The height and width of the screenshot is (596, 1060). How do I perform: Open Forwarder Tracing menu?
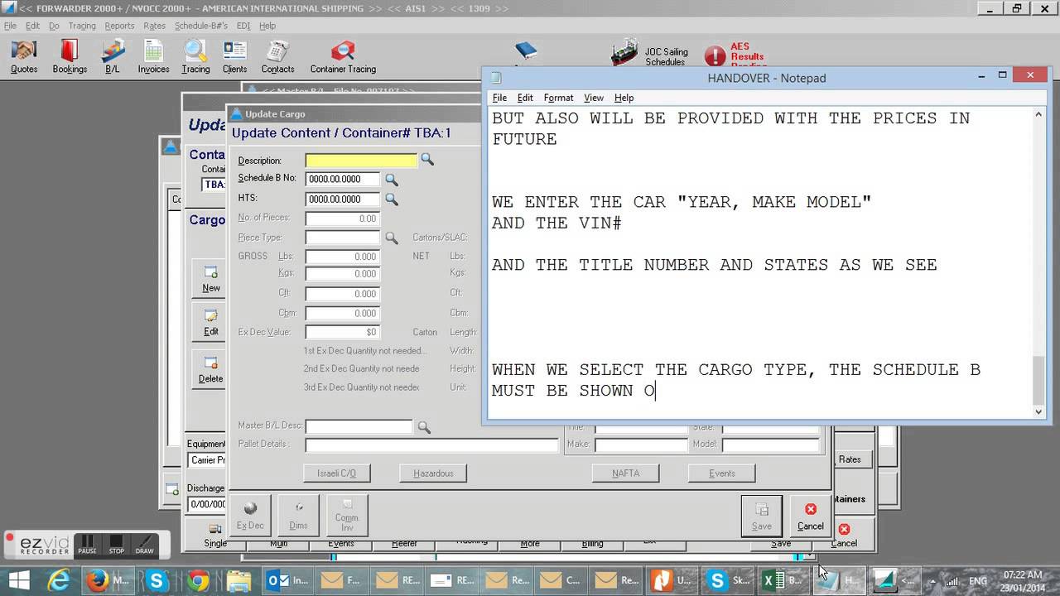pos(82,26)
